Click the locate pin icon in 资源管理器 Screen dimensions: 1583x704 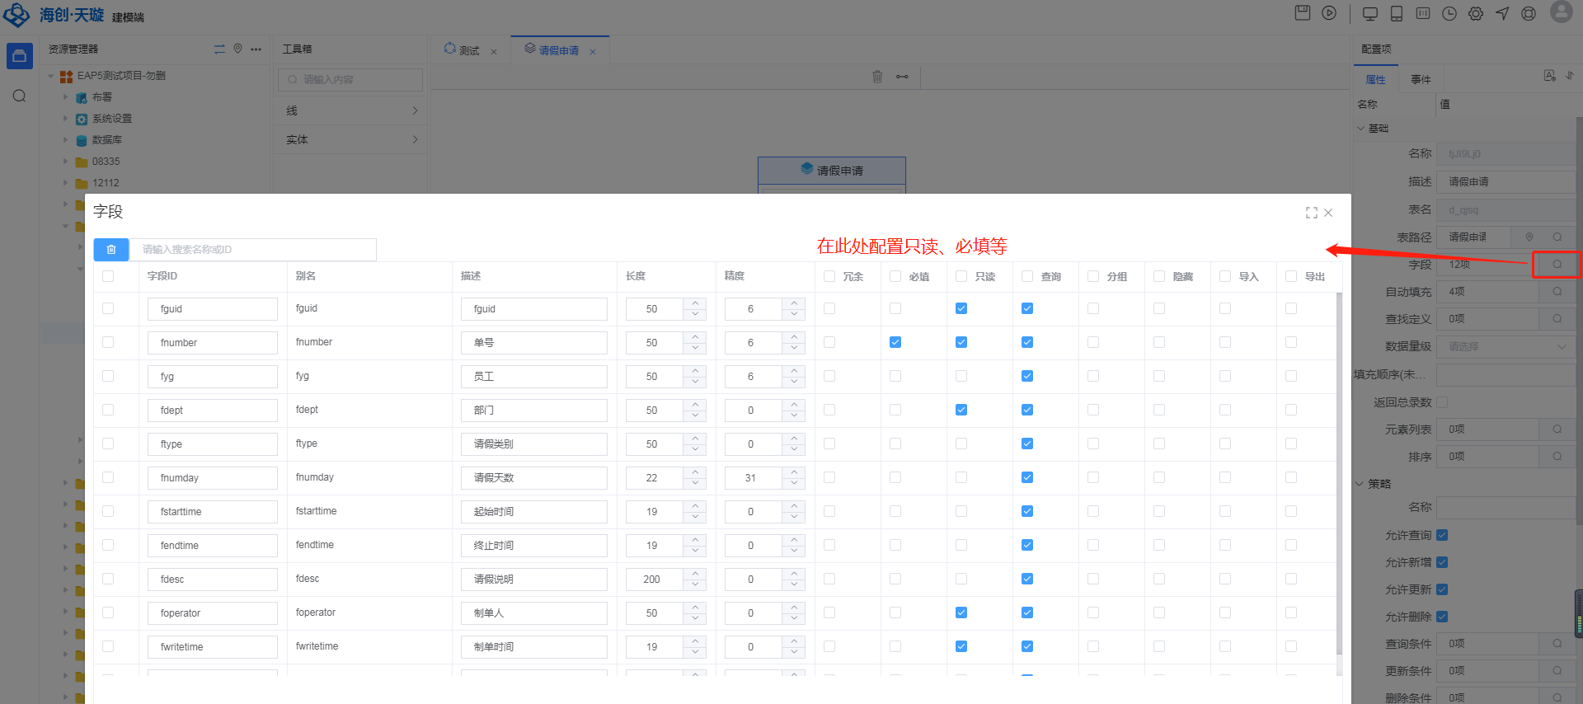click(237, 49)
